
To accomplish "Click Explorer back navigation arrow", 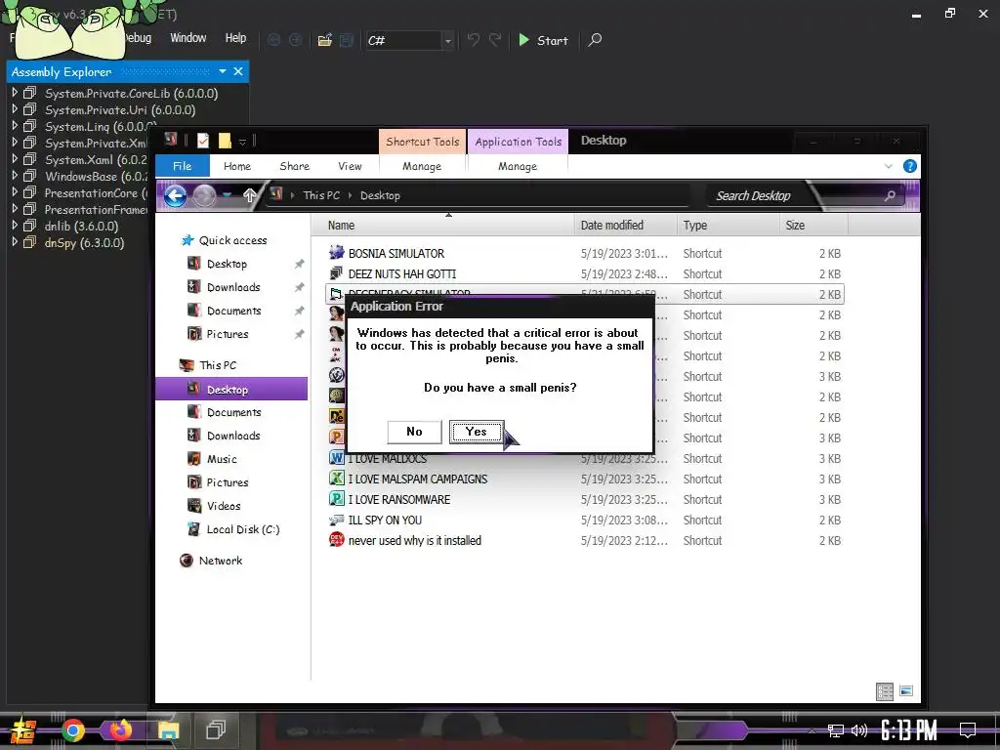I will click(176, 195).
